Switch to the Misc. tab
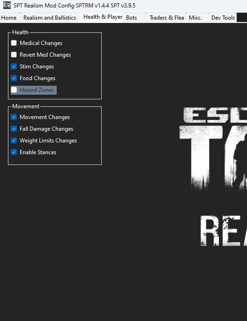This screenshot has height=321, width=247. (x=197, y=18)
